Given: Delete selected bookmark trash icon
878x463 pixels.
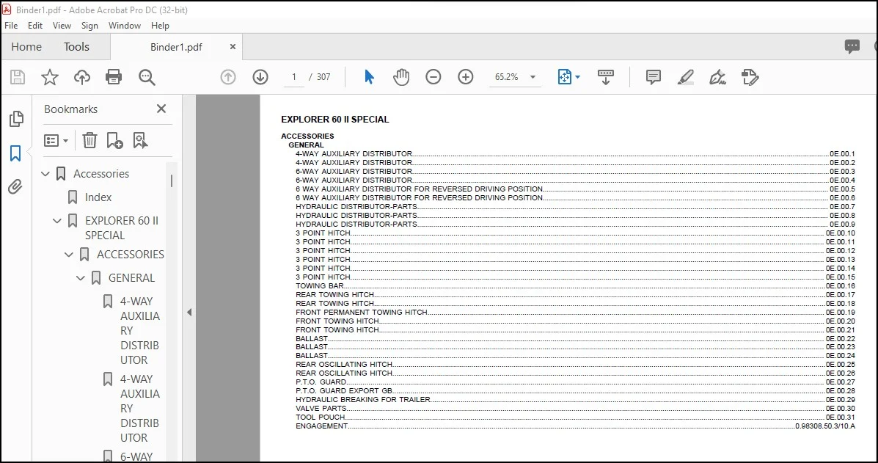Looking at the screenshot, I should [x=89, y=140].
